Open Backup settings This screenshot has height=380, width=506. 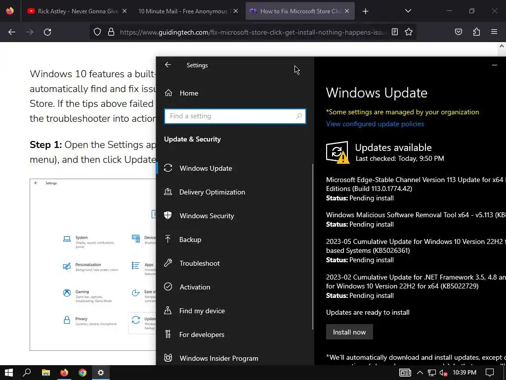pyautogui.click(x=235, y=239)
